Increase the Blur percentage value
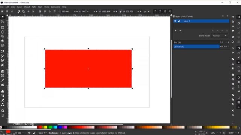This screenshot has width=241, height=135. pyautogui.click(x=228, y=42)
